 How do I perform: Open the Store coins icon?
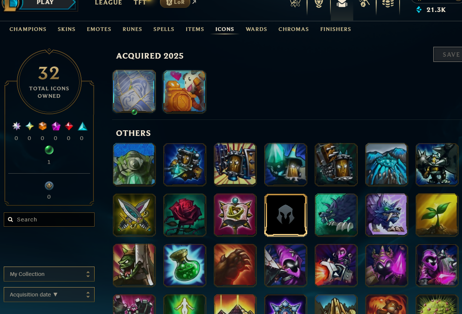(x=388, y=4)
